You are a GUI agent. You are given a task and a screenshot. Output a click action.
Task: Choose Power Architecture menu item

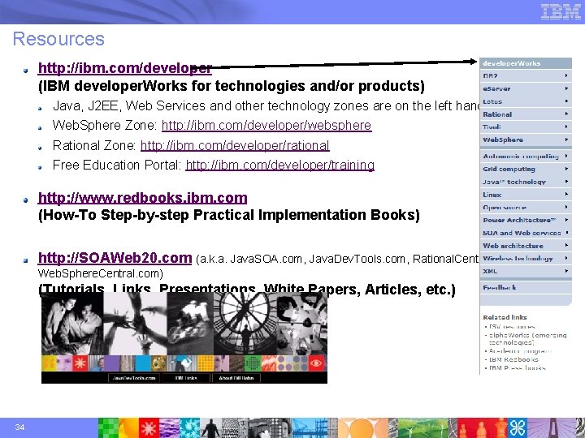526,220
